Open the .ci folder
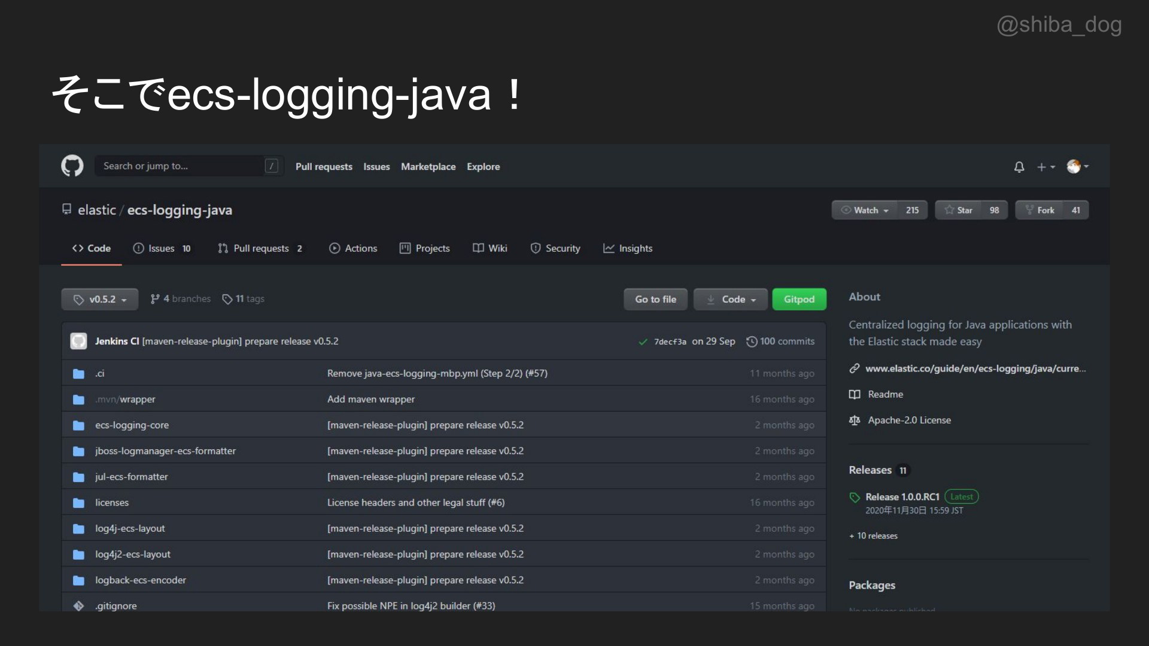Screen dimensions: 1149x646 point(100,373)
